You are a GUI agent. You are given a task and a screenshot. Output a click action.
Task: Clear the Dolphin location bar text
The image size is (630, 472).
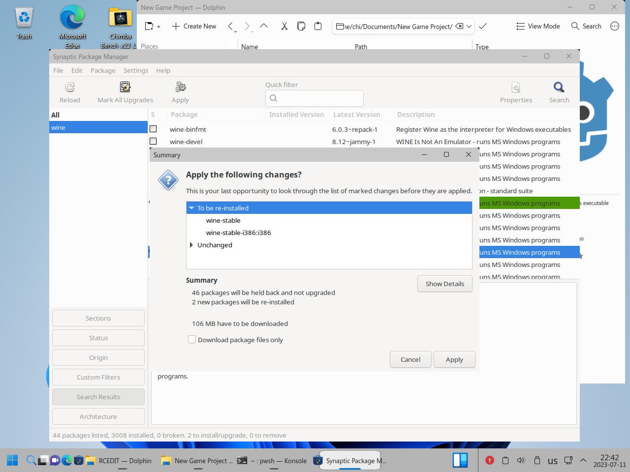[459, 26]
